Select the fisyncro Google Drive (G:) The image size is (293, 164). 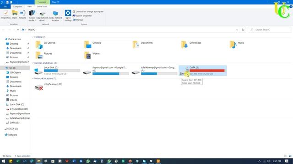tap(106, 71)
